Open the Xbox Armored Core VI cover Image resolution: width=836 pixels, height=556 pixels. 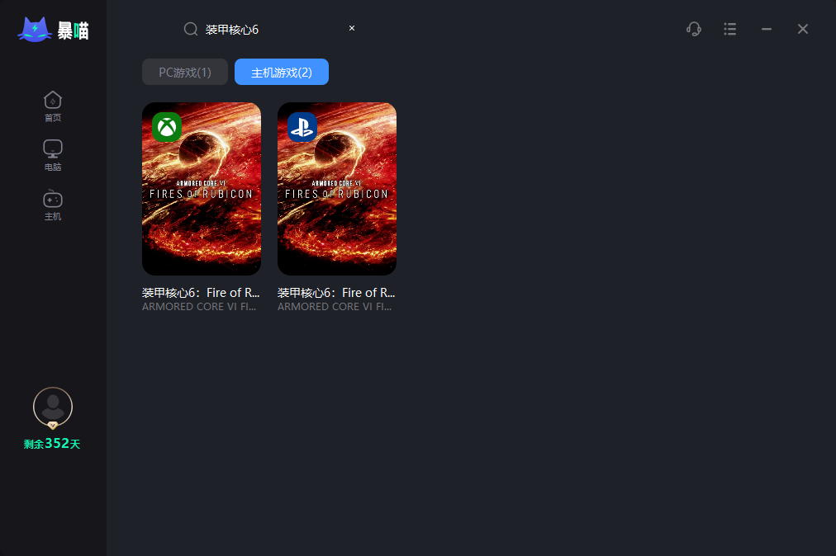pyautogui.click(x=202, y=189)
